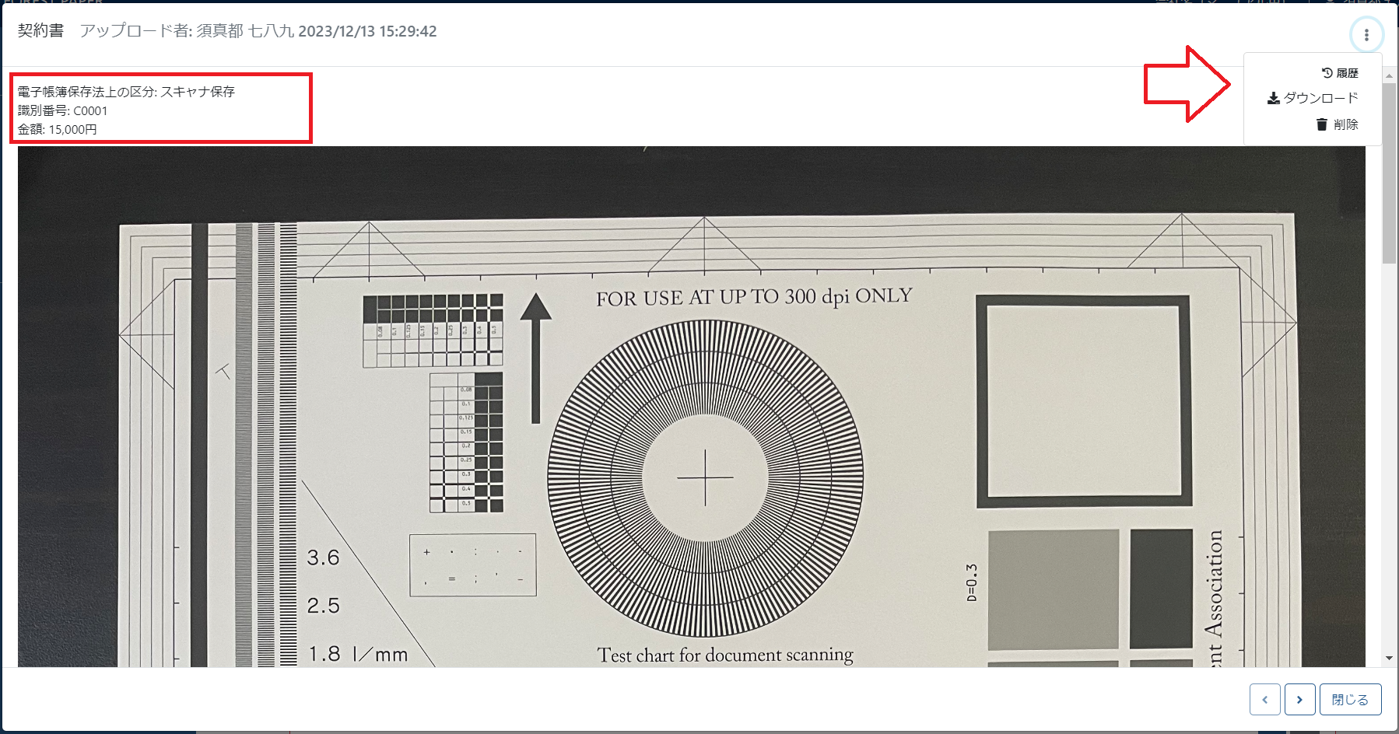The height and width of the screenshot is (734, 1399).
Task: Click the vertical scrollbar thumb
Action: [1389, 171]
